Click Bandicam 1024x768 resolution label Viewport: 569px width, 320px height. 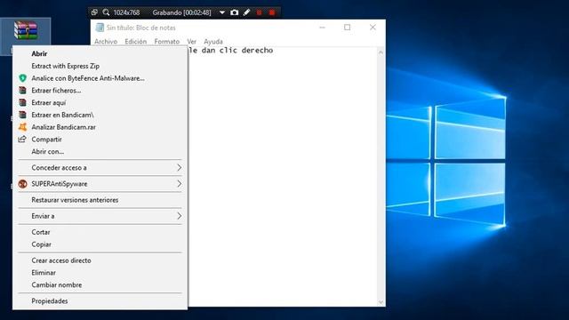126,12
